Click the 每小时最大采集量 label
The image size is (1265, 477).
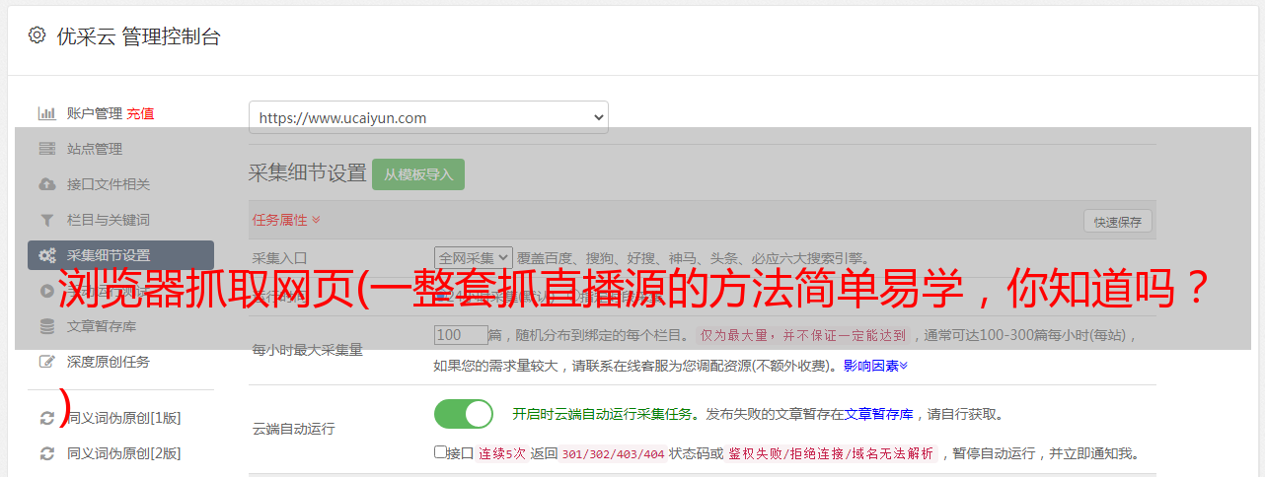point(308,350)
